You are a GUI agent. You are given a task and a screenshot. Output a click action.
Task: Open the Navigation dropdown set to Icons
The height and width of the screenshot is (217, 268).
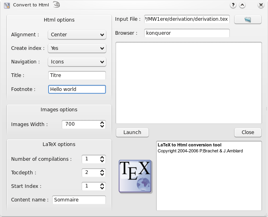click(x=77, y=62)
